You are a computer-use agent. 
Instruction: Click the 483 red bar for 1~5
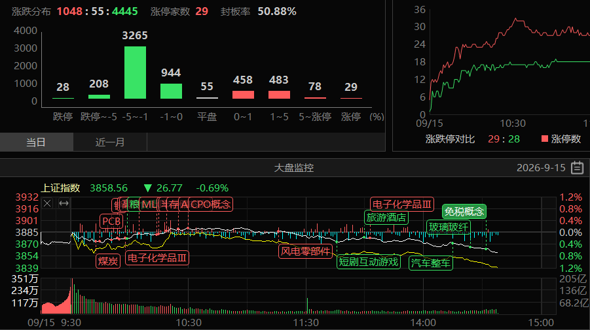tap(279, 95)
